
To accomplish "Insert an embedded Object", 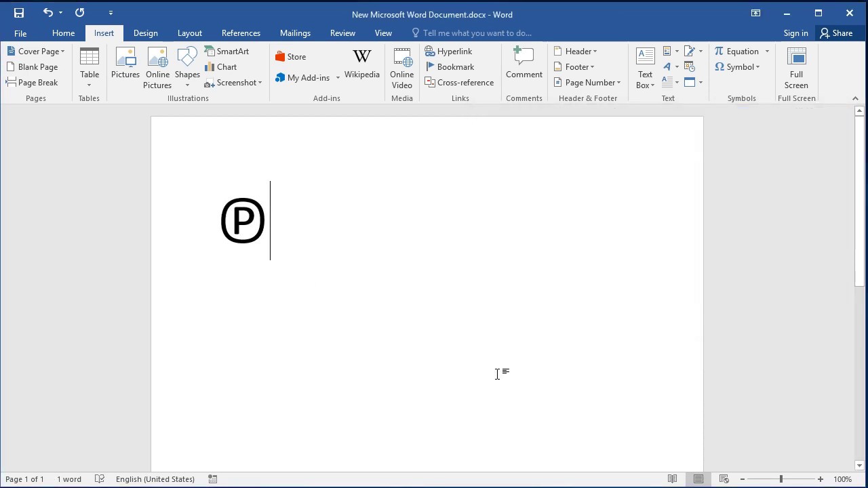I will coord(690,83).
